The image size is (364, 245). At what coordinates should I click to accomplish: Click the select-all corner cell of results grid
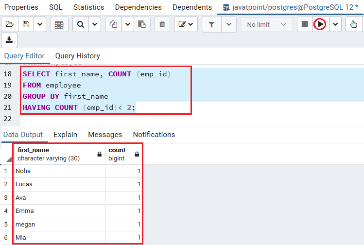tap(7, 154)
